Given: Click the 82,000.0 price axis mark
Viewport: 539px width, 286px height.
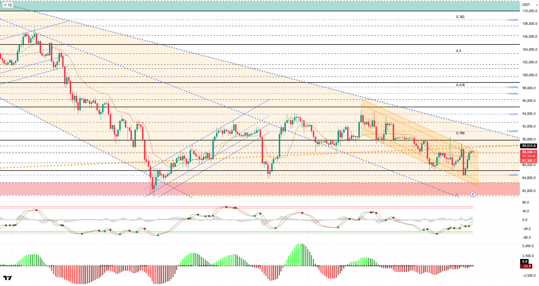Looking at the screenshot, I should tap(529, 191).
